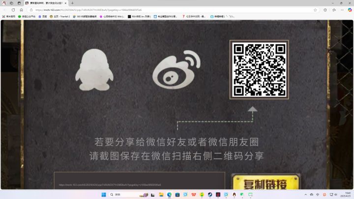
Task: Open the 百度 bookmark
Action: (43, 17)
